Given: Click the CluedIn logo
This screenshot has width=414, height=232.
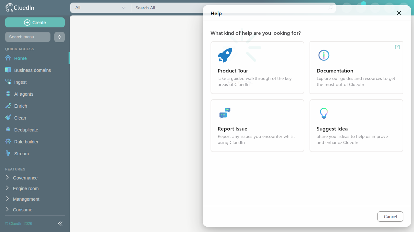Looking at the screenshot, I should tap(20, 8).
